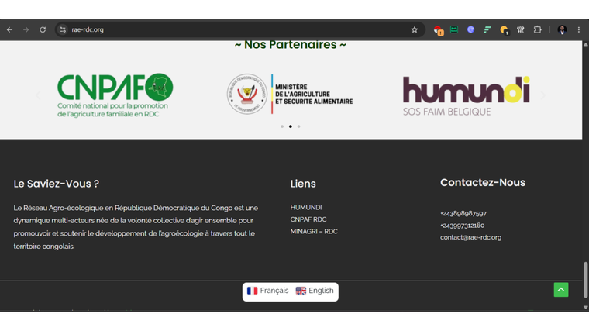Open the CNPAF RDC footer link
The image size is (589, 331).
tap(308, 219)
